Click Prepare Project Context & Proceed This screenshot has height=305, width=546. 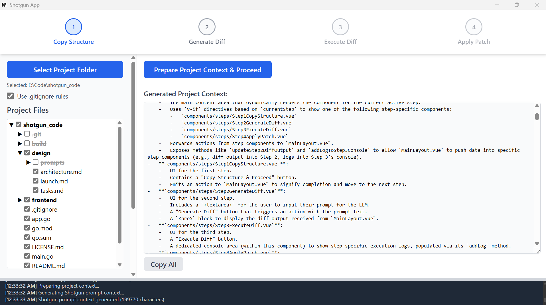point(207,69)
